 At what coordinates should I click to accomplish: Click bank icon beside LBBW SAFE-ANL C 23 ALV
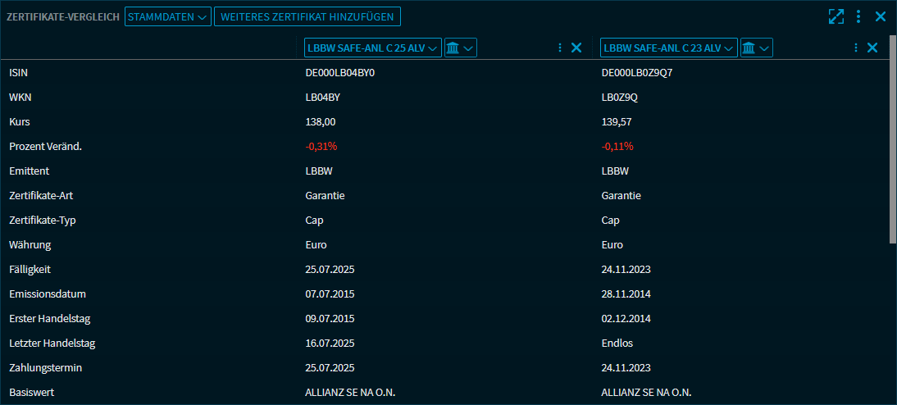pos(756,48)
